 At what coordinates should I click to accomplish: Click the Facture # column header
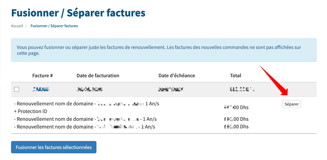43,75
